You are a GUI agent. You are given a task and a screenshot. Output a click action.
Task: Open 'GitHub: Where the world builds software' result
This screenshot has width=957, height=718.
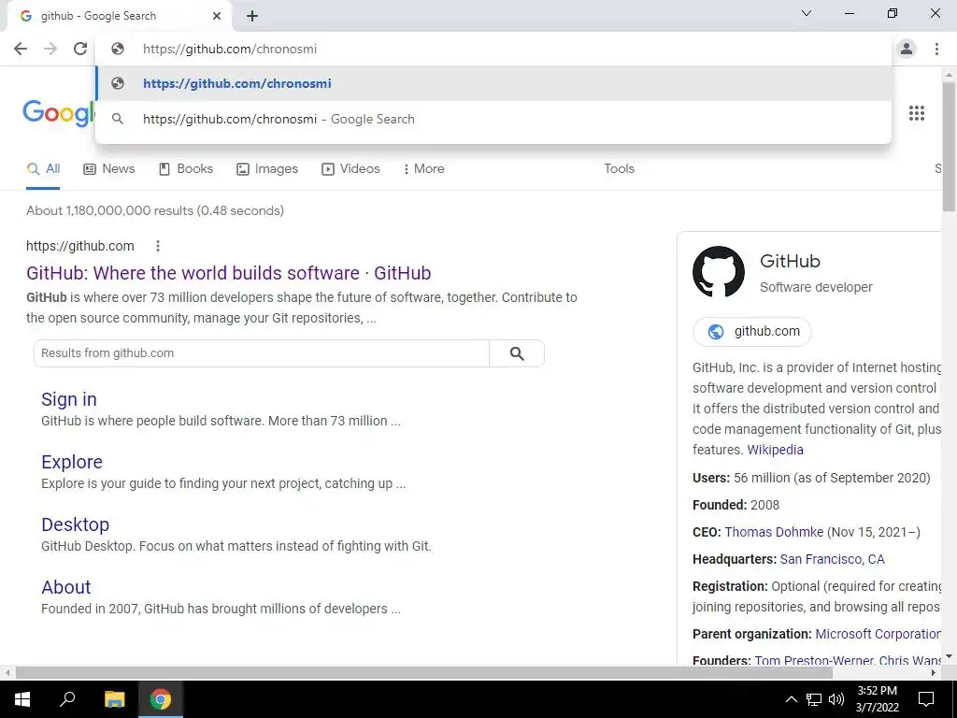click(229, 273)
